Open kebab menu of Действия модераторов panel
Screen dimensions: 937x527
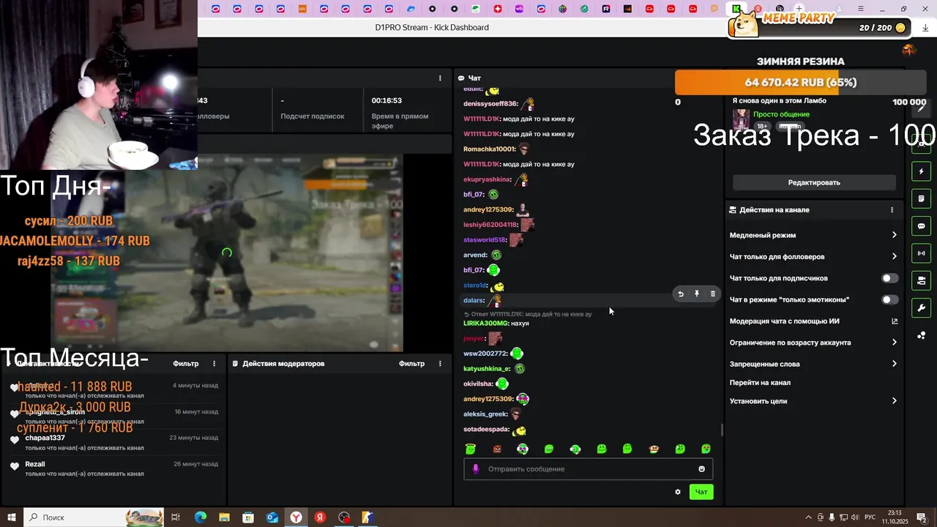(x=440, y=364)
